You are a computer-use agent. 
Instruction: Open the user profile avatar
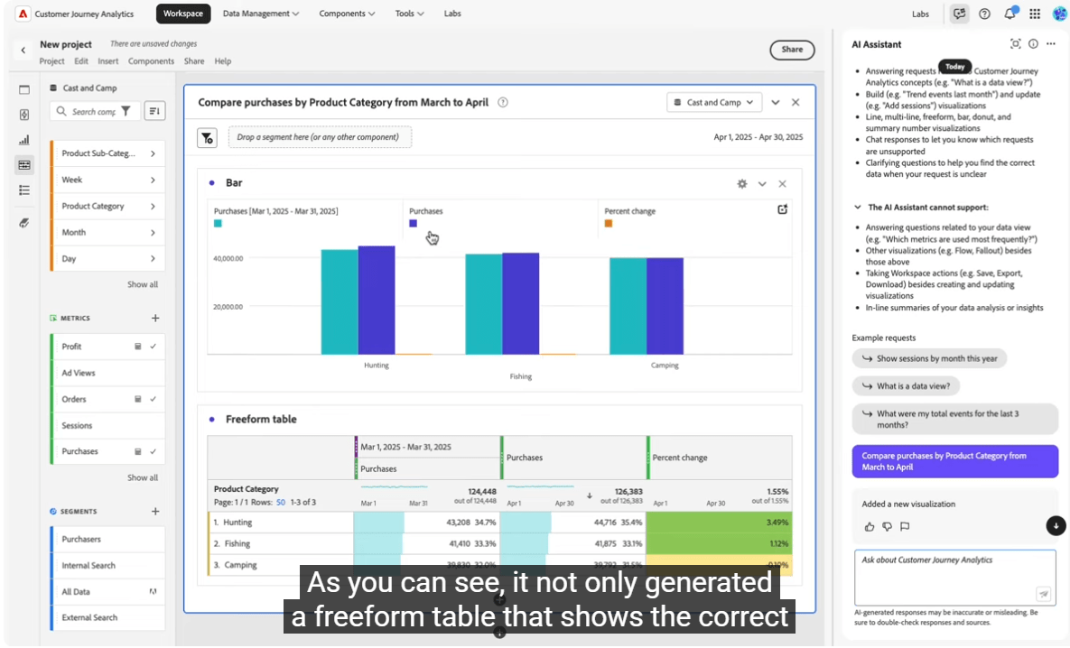click(1058, 14)
